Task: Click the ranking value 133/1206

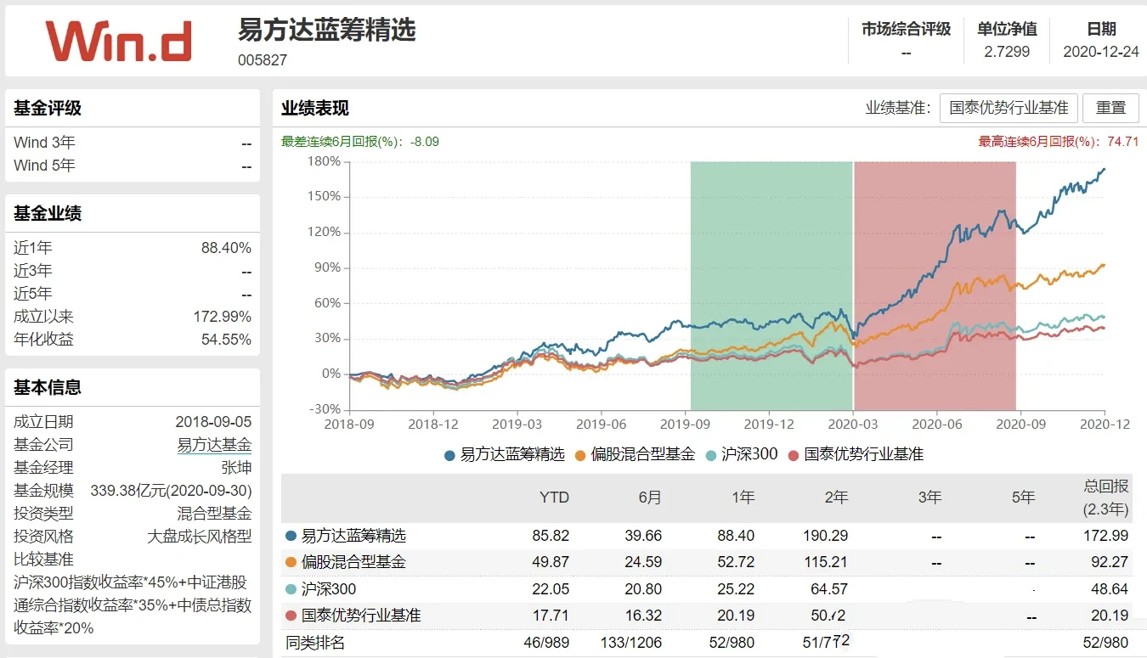Action: (631, 643)
